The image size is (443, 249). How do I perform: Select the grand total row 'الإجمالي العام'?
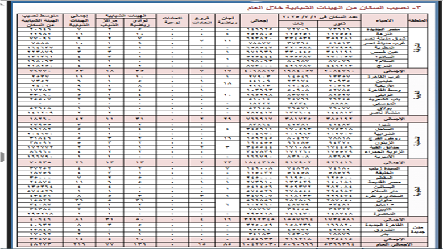point(222,244)
